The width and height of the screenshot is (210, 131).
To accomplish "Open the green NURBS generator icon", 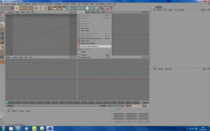I will 78,8.
